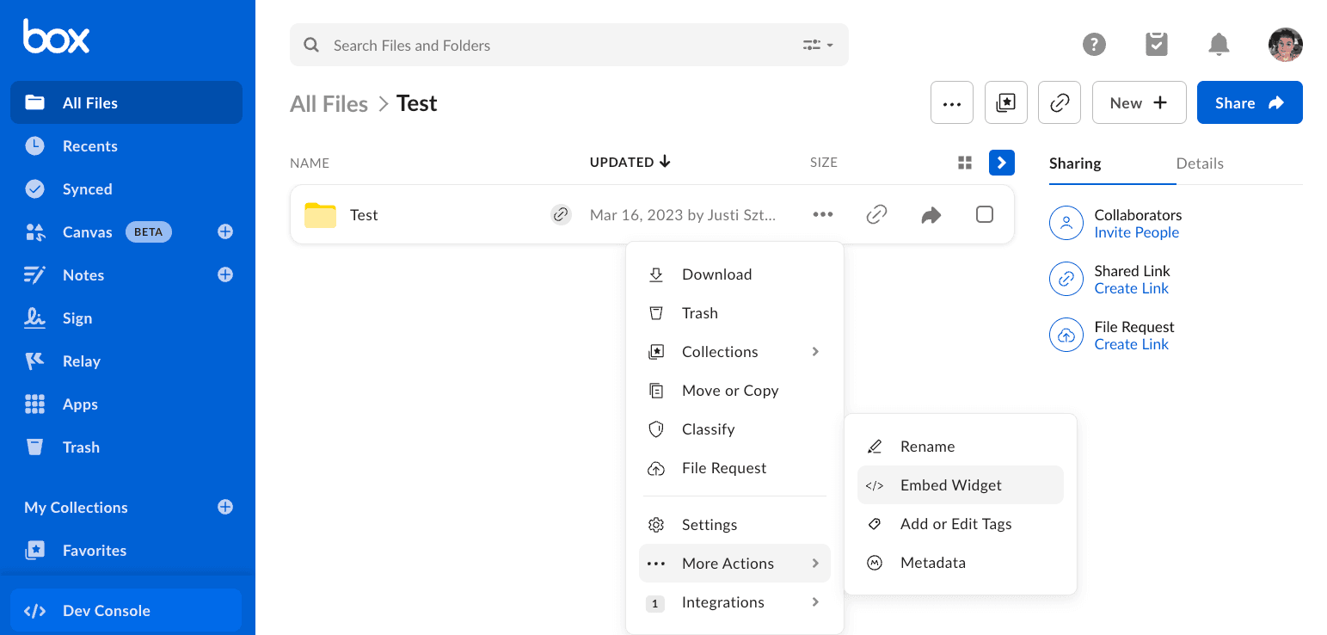Viewport: 1327px width, 635px height.
Task: Click shared link badge beside Test name
Action: [x=561, y=214]
